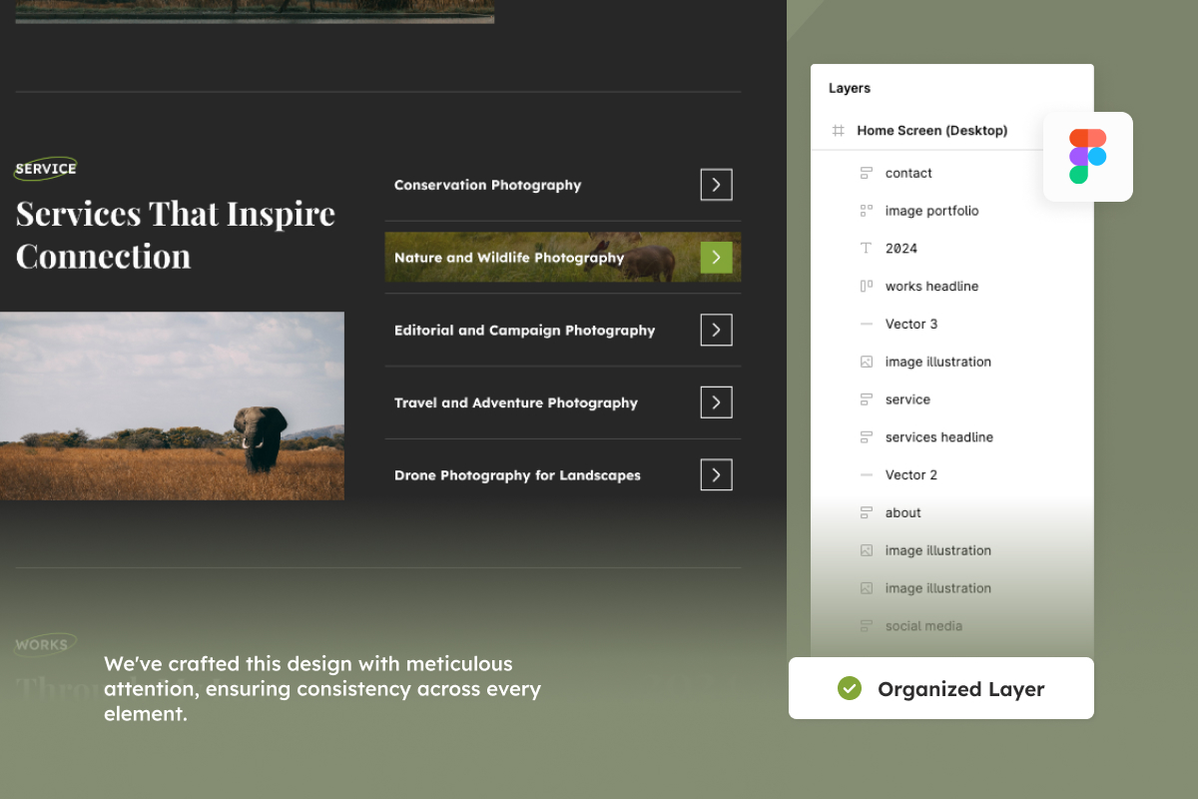The image size is (1198, 799).
Task: Select the Vector 2 layer
Action: tap(910, 475)
